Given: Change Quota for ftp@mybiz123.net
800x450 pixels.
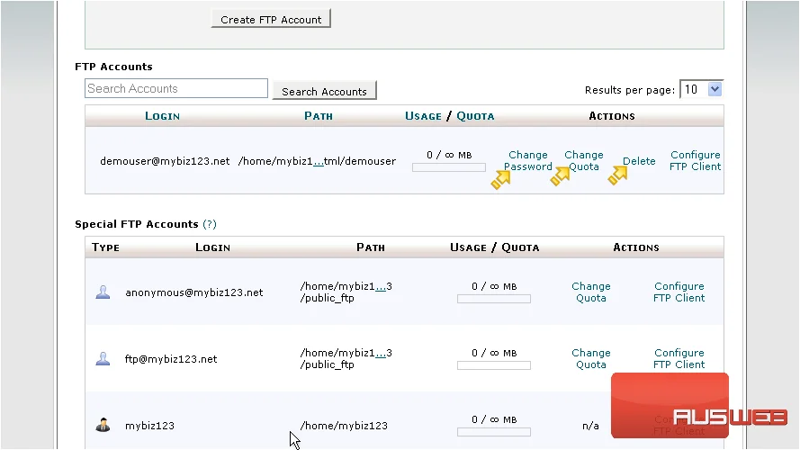Looking at the screenshot, I should pos(591,359).
